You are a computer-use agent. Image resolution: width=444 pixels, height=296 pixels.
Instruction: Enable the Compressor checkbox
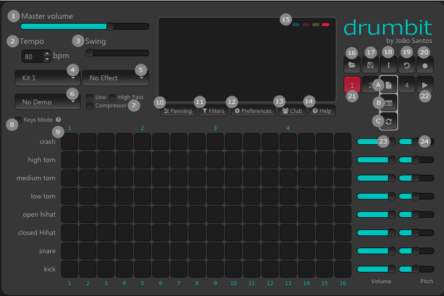[x=90, y=106]
